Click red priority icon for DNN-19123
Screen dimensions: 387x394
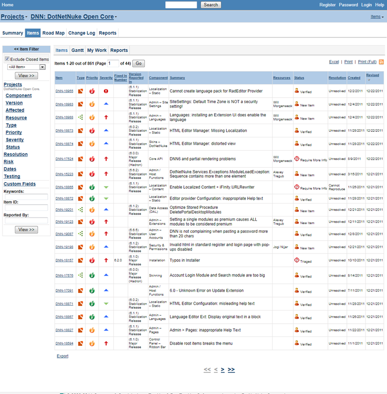click(92, 222)
